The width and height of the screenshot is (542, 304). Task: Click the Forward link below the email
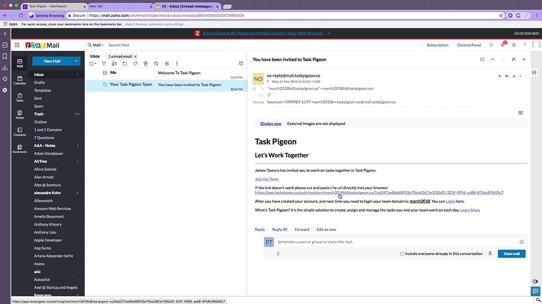302,229
